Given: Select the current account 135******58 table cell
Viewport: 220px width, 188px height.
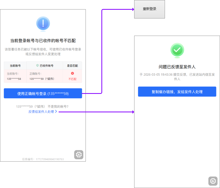Looking at the screenshot, I should [x=14, y=79].
